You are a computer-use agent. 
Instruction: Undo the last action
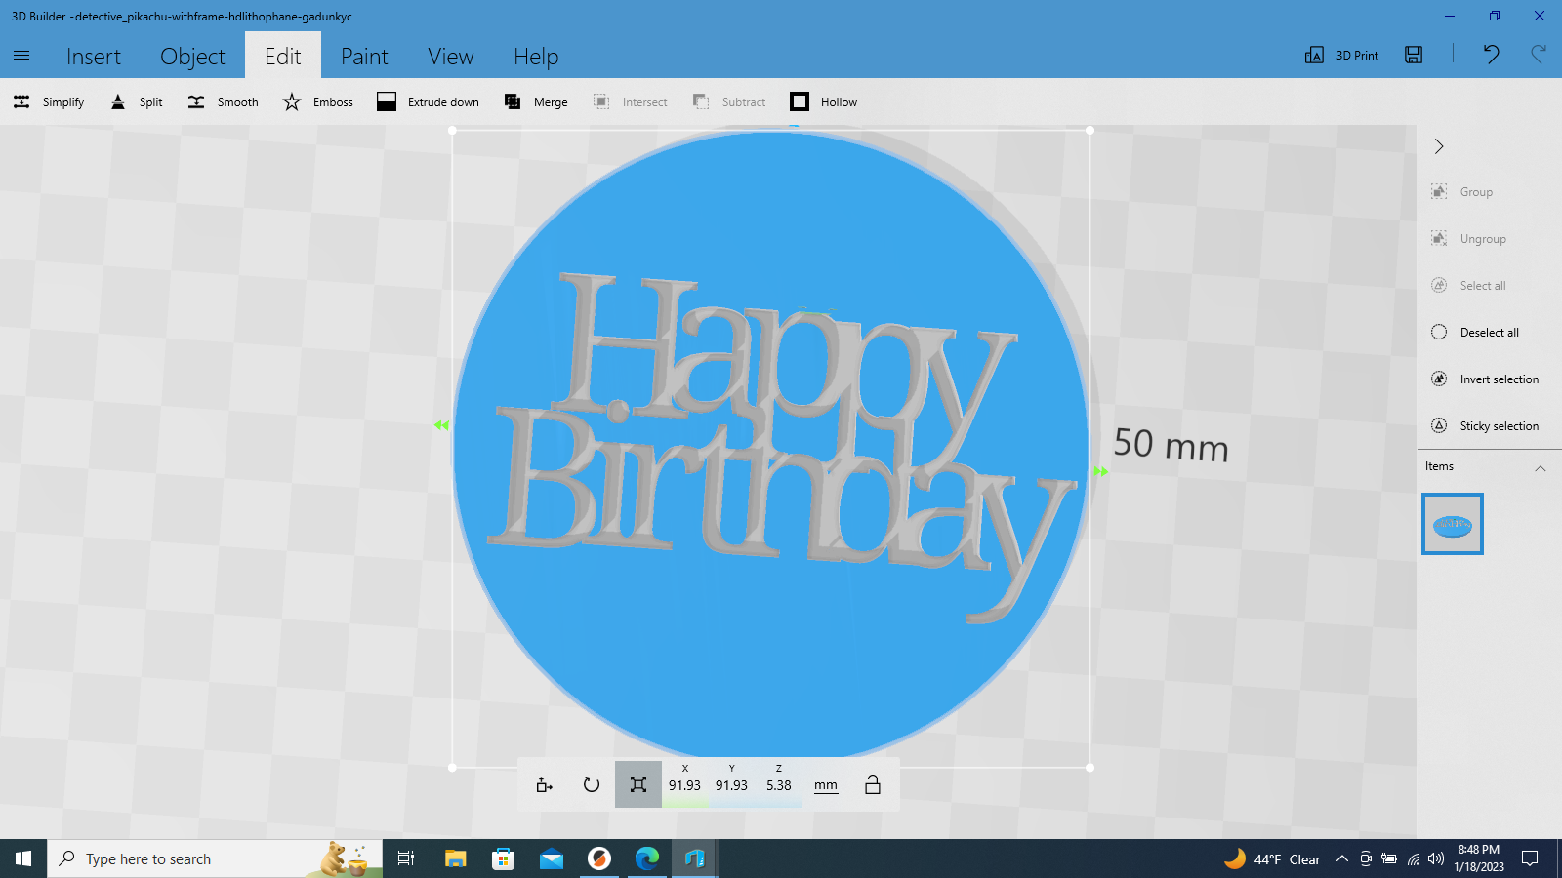pos(1491,55)
